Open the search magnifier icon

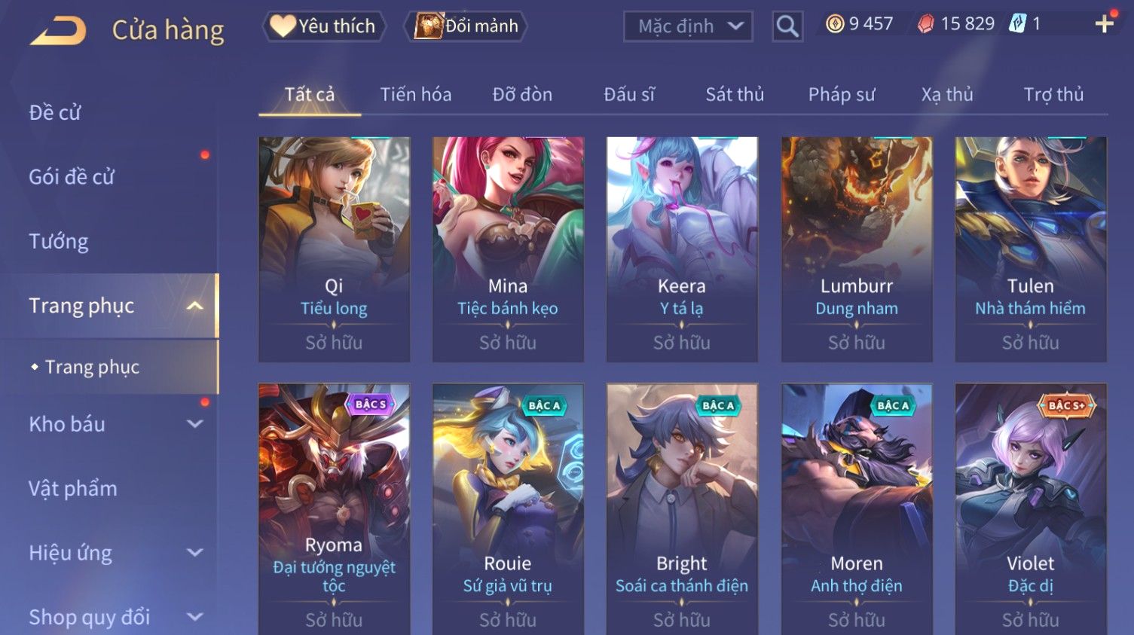(787, 27)
